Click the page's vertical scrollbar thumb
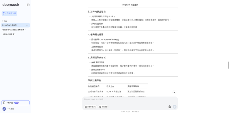 pyautogui.click(x=228, y=65)
